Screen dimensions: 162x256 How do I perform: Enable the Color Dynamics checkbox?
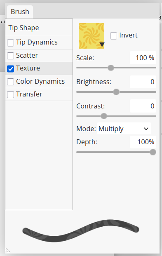click(10, 82)
